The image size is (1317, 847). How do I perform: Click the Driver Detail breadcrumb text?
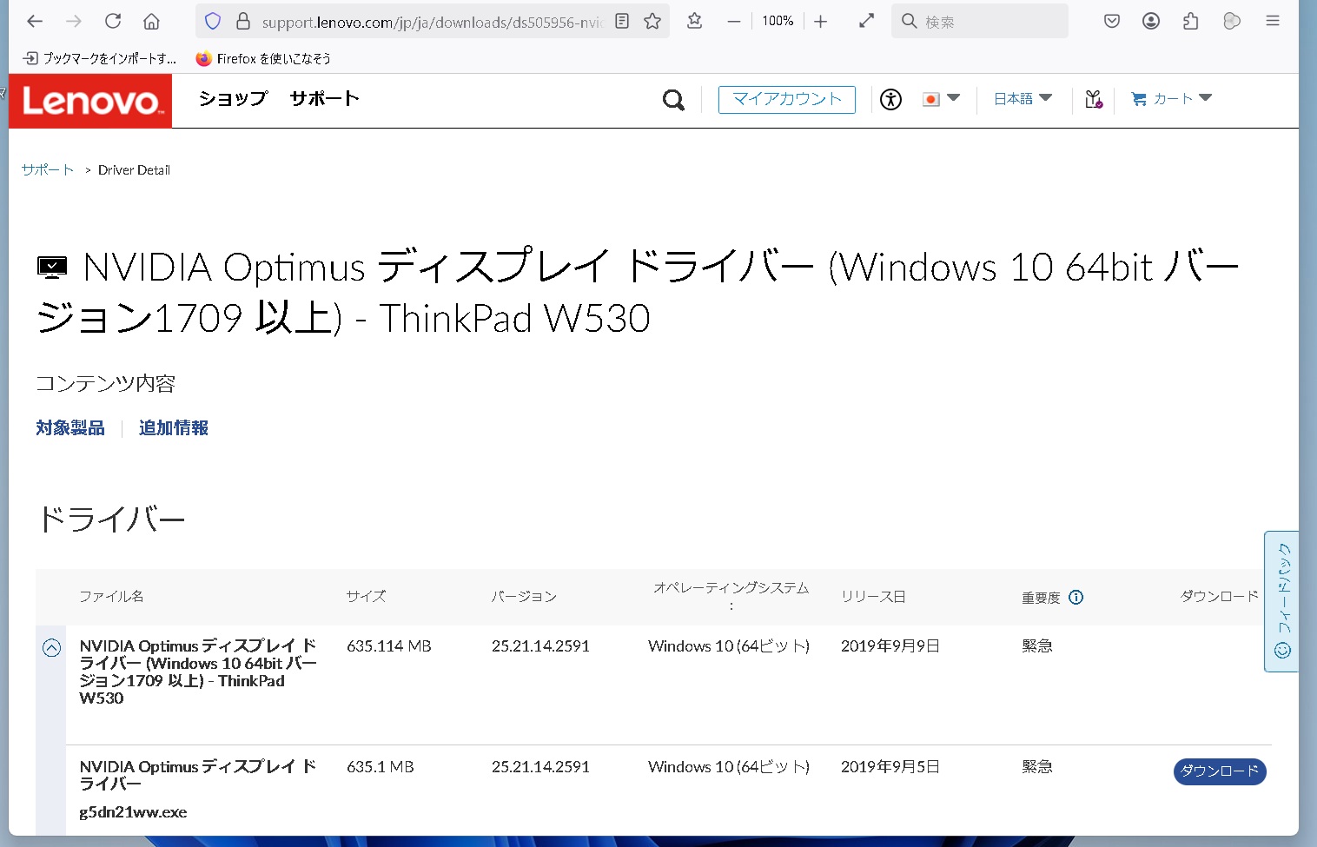134,169
